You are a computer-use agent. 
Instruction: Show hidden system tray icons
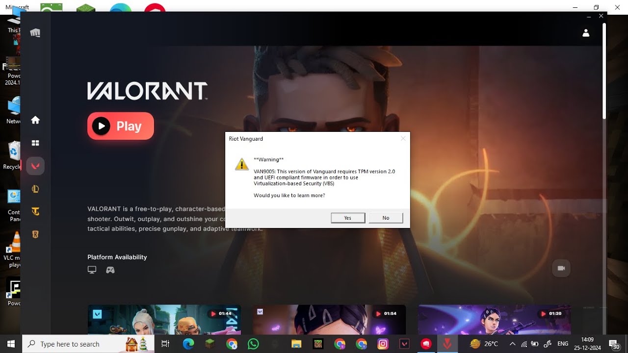coord(512,344)
